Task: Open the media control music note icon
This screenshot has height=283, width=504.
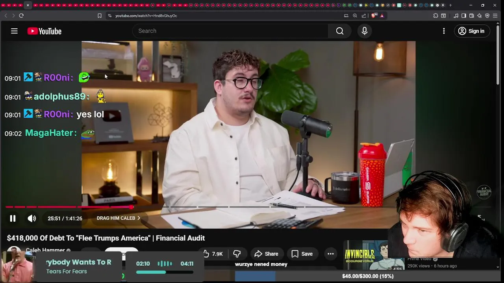Action: tap(456, 16)
